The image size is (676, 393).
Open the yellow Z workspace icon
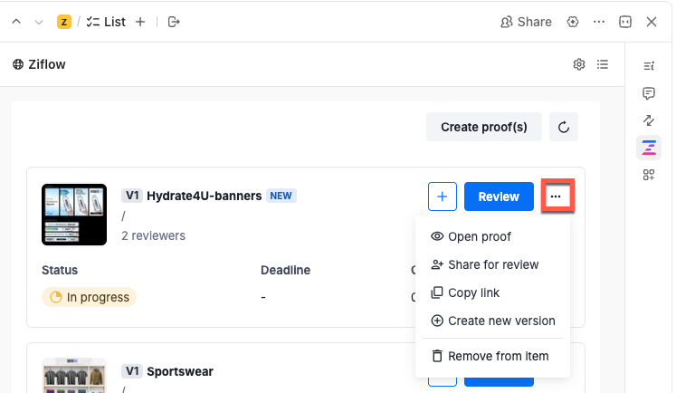click(64, 22)
